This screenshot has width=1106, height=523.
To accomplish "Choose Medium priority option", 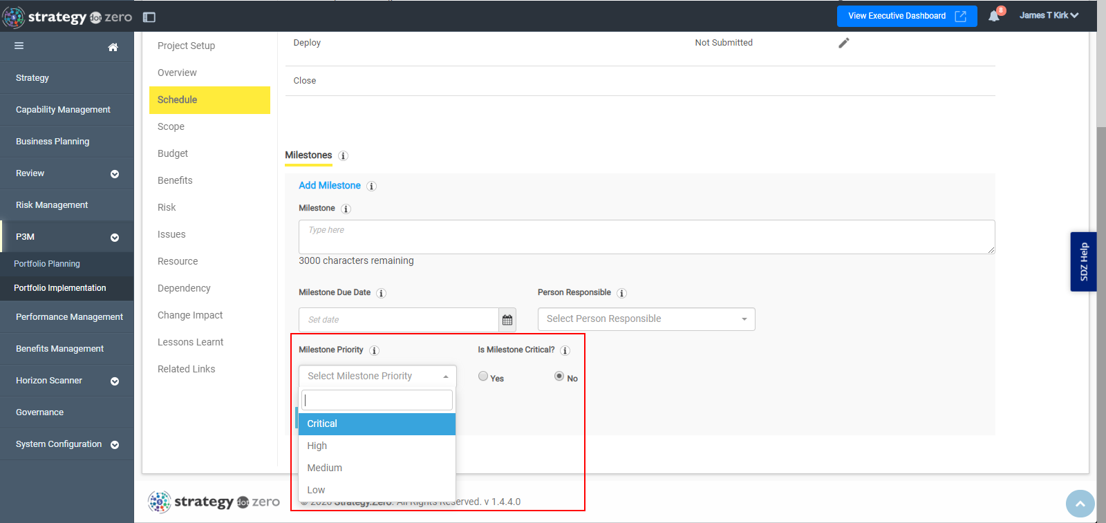I will point(377,468).
